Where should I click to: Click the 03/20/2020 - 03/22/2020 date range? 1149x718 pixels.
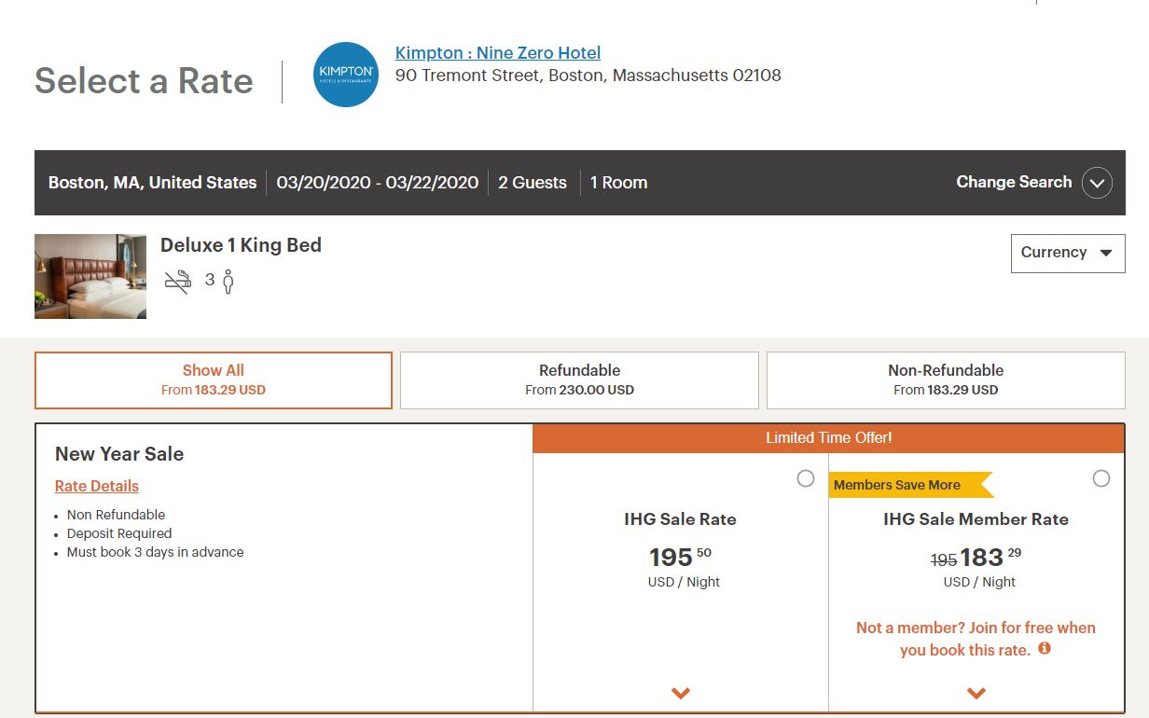[x=377, y=183]
